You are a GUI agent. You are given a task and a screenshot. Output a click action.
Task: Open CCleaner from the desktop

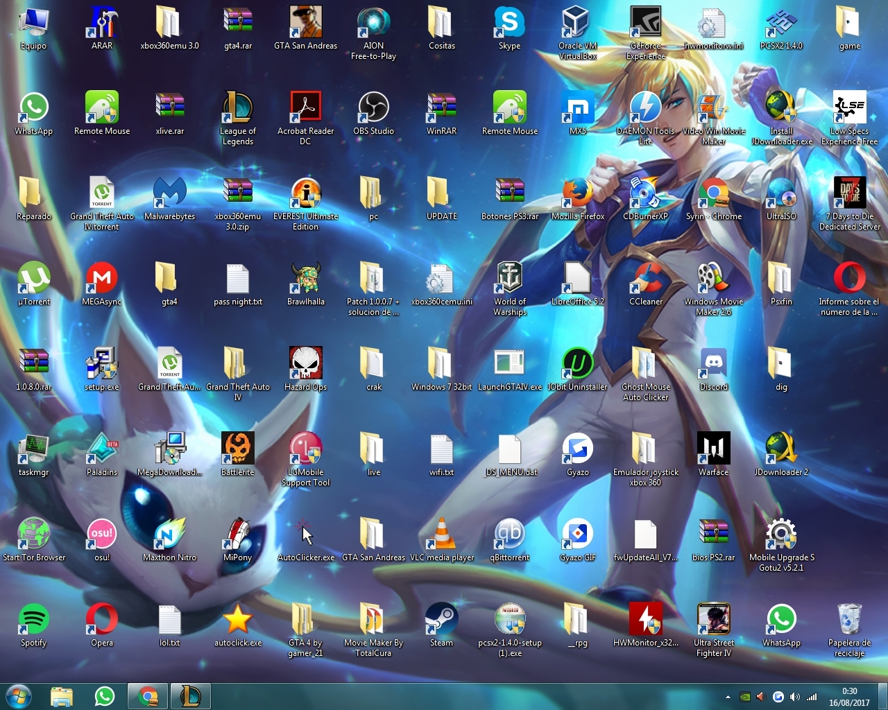click(x=645, y=277)
